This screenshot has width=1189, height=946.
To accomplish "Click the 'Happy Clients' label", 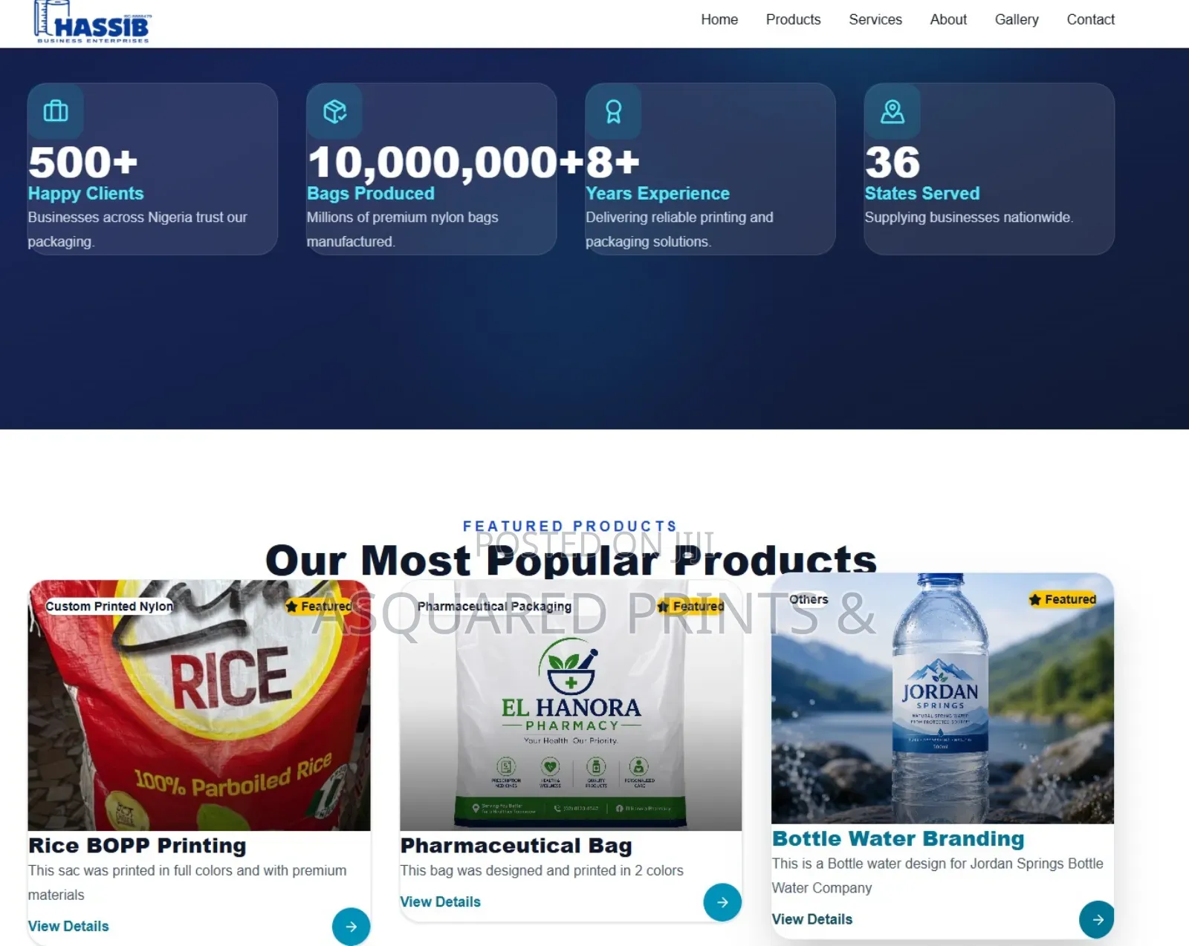I will point(85,193).
